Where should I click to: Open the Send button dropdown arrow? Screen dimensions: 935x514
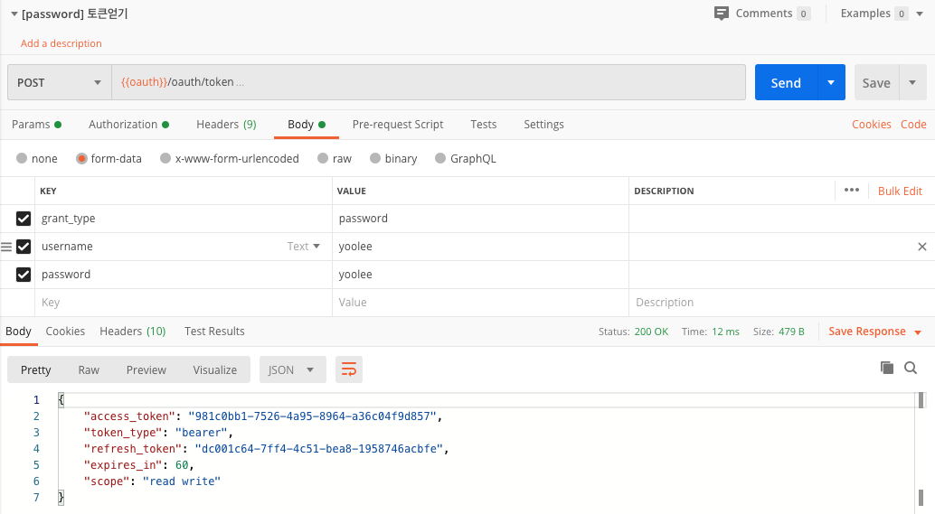coord(831,82)
